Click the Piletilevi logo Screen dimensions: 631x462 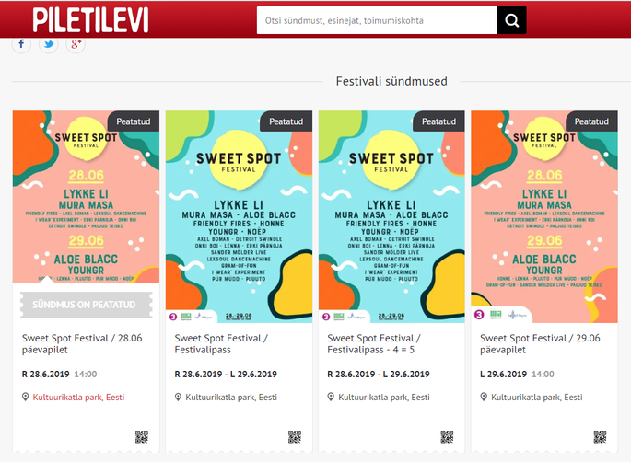coord(90,20)
